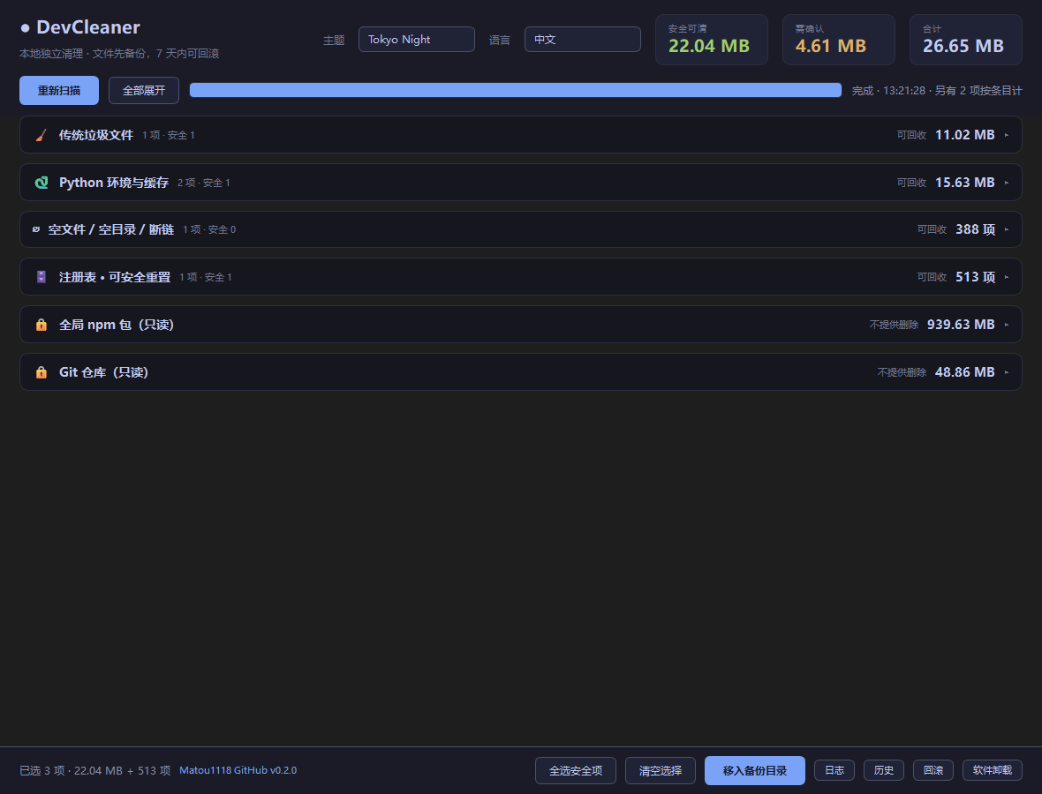Click the 传统垃圾文件 row title

tap(96, 135)
